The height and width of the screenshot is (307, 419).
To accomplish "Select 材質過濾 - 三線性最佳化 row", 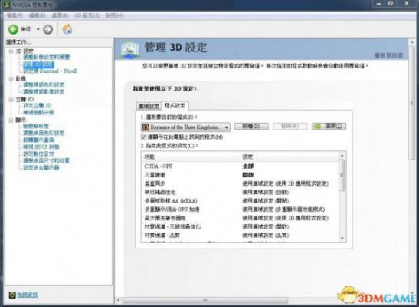I will [240, 226].
